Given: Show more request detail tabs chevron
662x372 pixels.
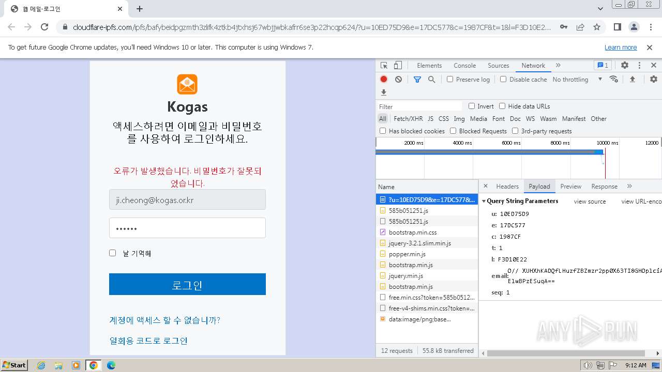Looking at the screenshot, I should tap(629, 186).
